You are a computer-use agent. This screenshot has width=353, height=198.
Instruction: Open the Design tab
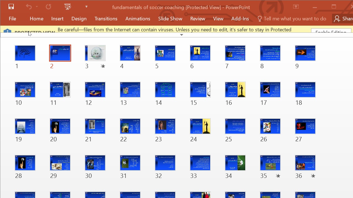click(79, 19)
